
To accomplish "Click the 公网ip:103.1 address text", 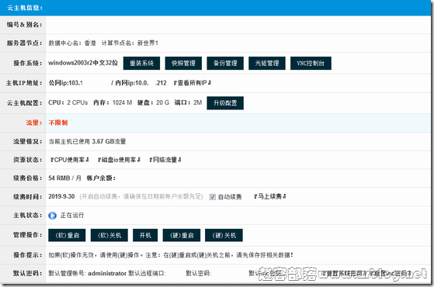I will (x=65, y=83).
